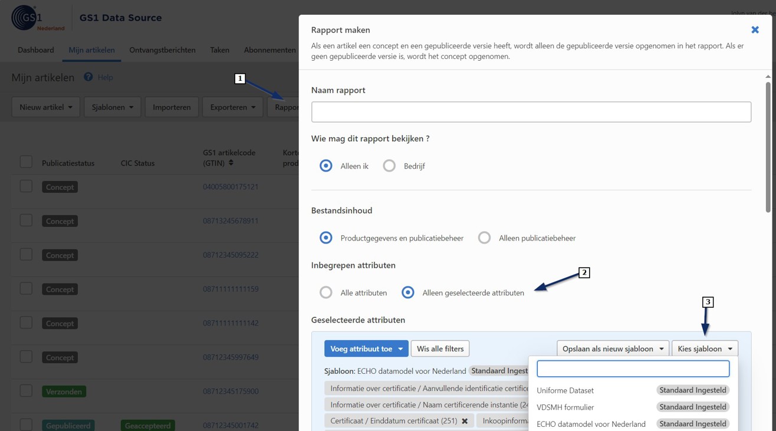Image resolution: width=776 pixels, height=431 pixels.
Task: Open the Sjablonen dropdown
Action: (112, 107)
